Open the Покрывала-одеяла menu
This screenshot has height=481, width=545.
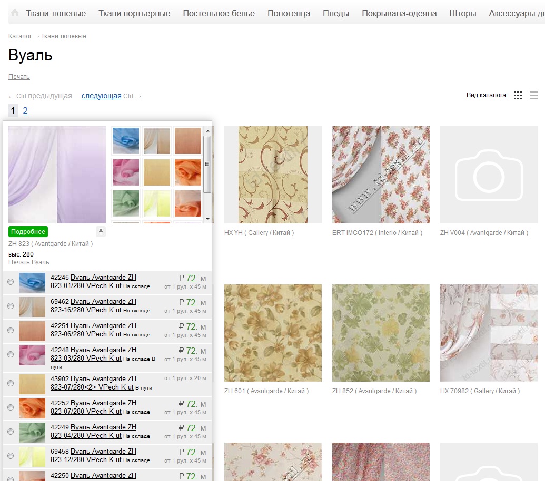tap(399, 13)
